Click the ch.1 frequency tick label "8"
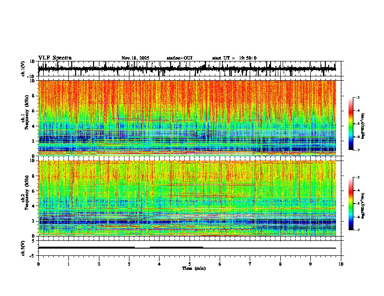384x296 pixels. [34, 96]
